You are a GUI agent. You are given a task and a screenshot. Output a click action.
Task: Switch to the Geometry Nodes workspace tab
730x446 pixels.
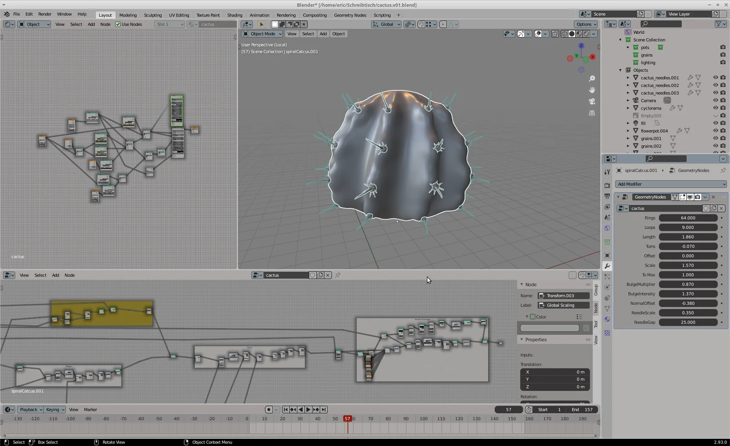click(x=350, y=15)
